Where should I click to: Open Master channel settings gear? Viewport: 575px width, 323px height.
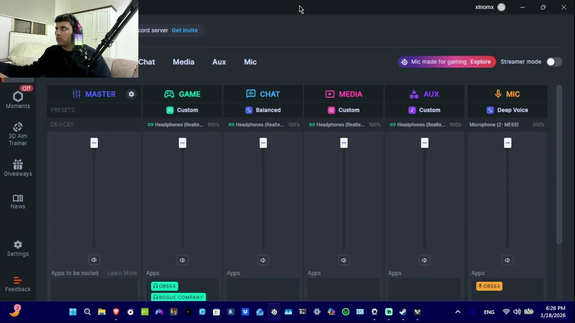(131, 94)
